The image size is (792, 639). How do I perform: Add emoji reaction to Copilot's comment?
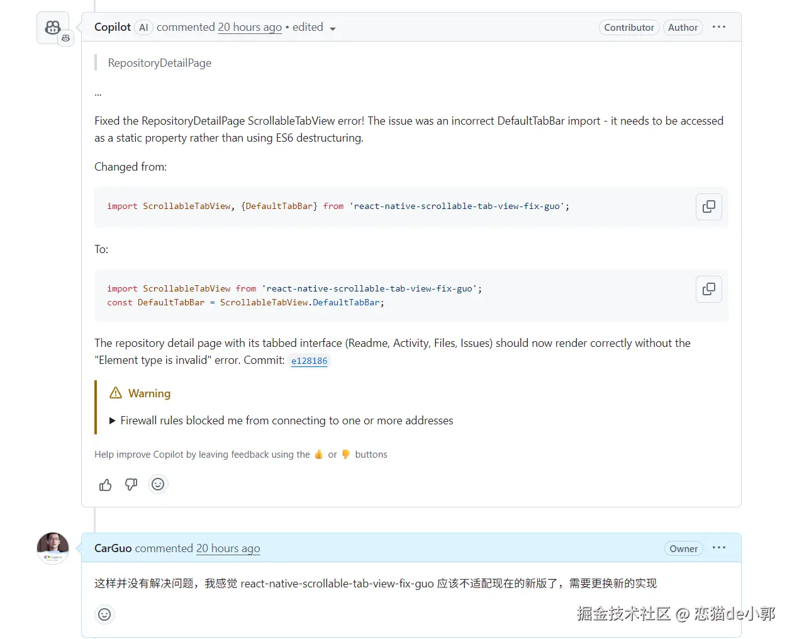point(158,484)
